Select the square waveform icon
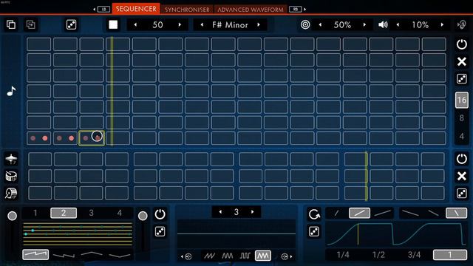The width and height of the screenshot is (473, 266). (x=245, y=256)
